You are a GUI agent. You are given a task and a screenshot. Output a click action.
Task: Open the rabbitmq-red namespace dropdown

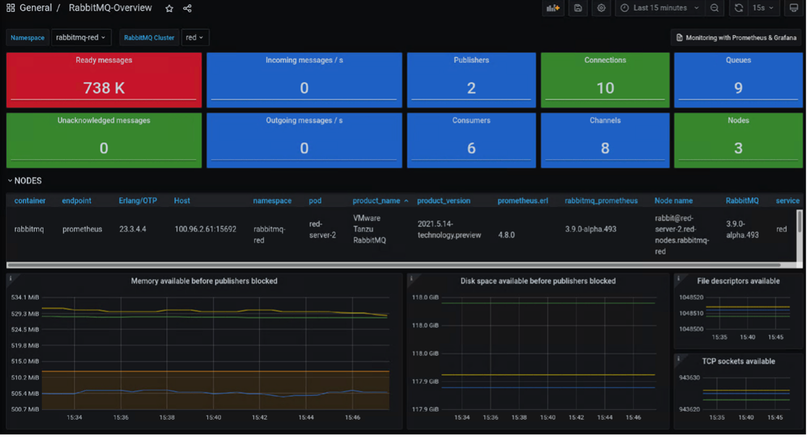[81, 38]
